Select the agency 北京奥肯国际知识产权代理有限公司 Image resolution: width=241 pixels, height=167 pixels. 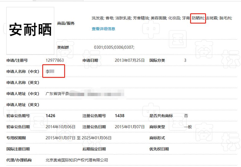click(77, 160)
